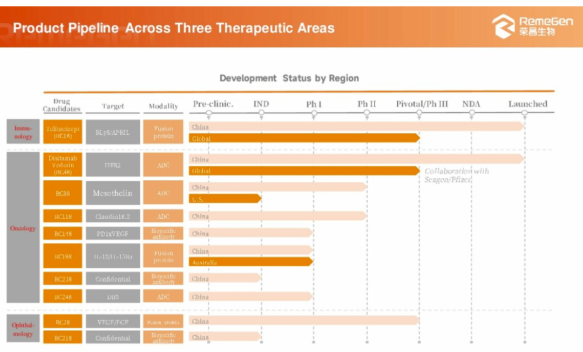Click the Australia progress bar for RC198
This screenshot has width=583, height=352.
pyautogui.click(x=250, y=262)
